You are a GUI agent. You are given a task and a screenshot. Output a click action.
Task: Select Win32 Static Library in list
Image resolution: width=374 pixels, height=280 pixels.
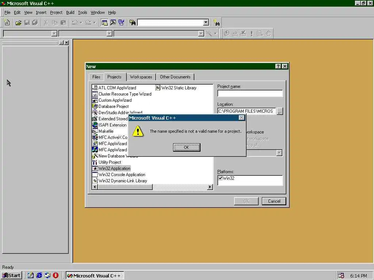[x=179, y=87]
